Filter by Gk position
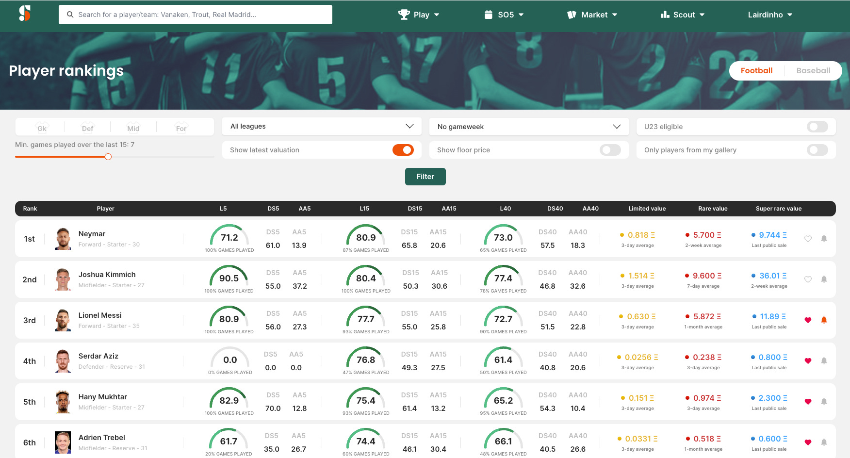This screenshot has height=458, width=850. [x=42, y=127]
